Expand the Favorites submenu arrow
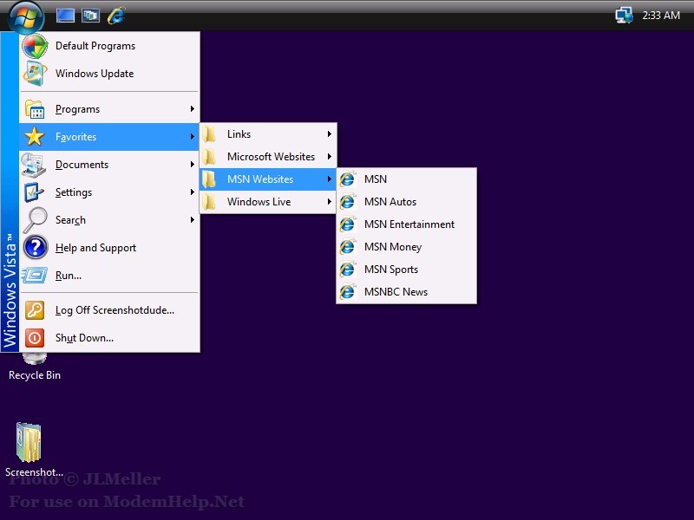This screenshot has width=694, height=520. click(192, 137)
